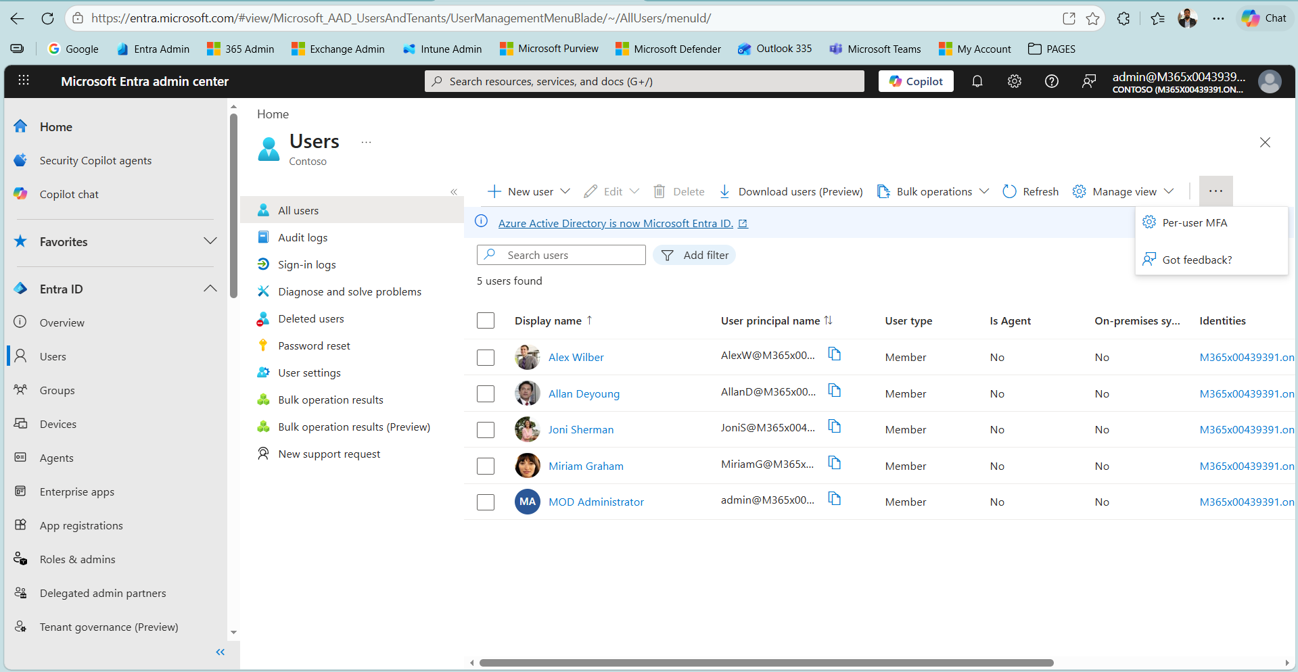The height and width of the screenshot is (672, 1298).
Task: Open Miriam Graham's user profile link
Action: click(586, 466)
